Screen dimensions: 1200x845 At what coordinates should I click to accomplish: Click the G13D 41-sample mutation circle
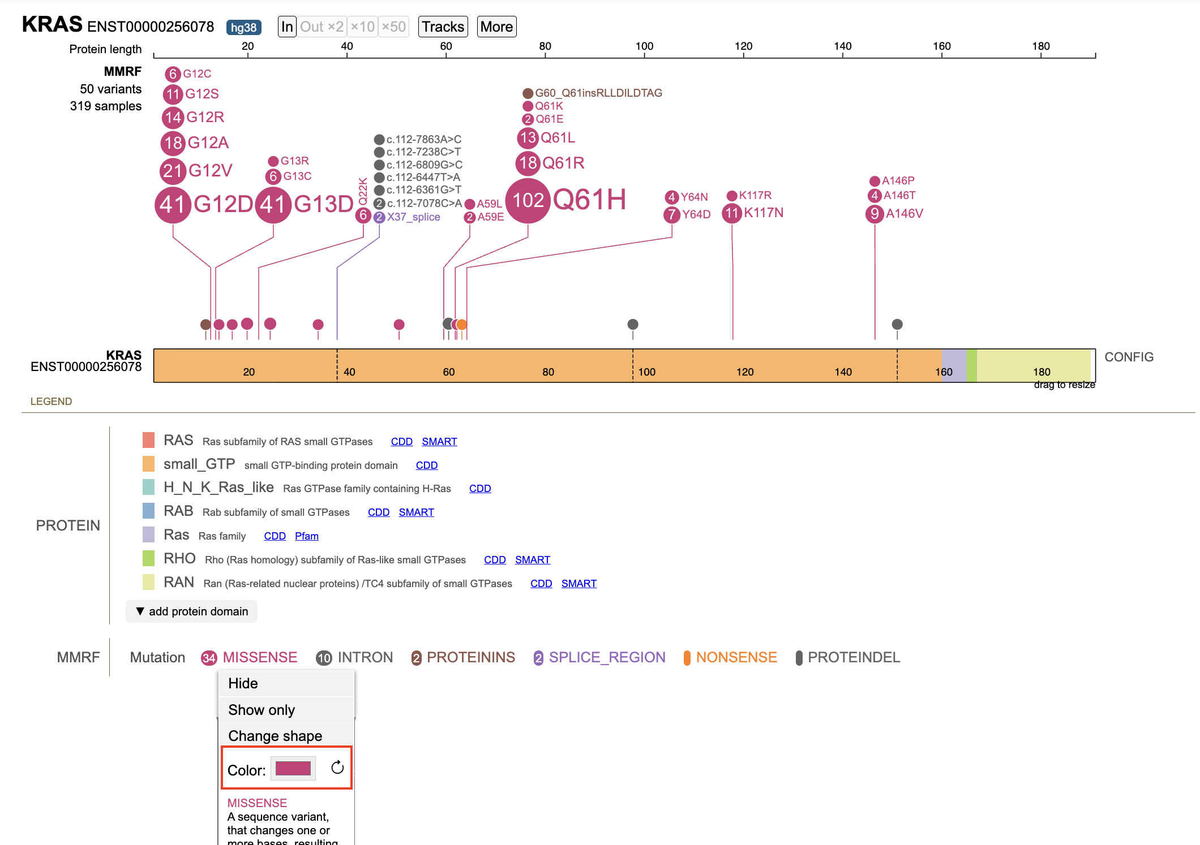tap(273, 205)
